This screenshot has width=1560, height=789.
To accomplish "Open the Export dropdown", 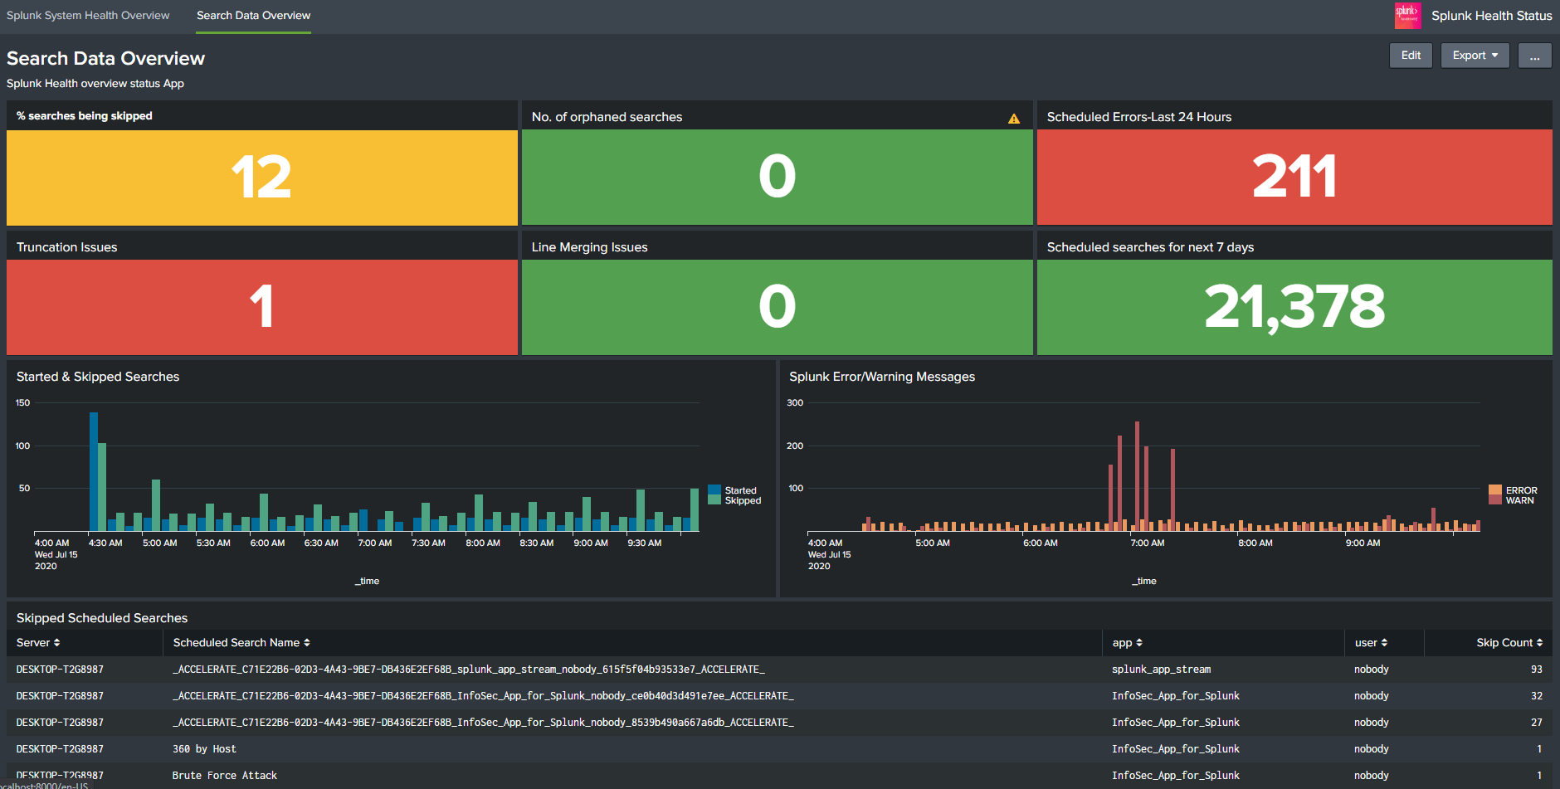I will (1474, 55).
